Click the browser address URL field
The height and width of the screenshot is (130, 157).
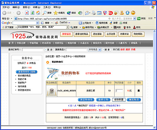click(63, 19)
